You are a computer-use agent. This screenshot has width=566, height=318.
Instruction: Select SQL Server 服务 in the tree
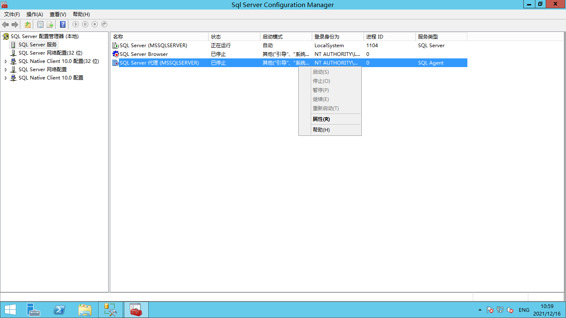point(38,45)
